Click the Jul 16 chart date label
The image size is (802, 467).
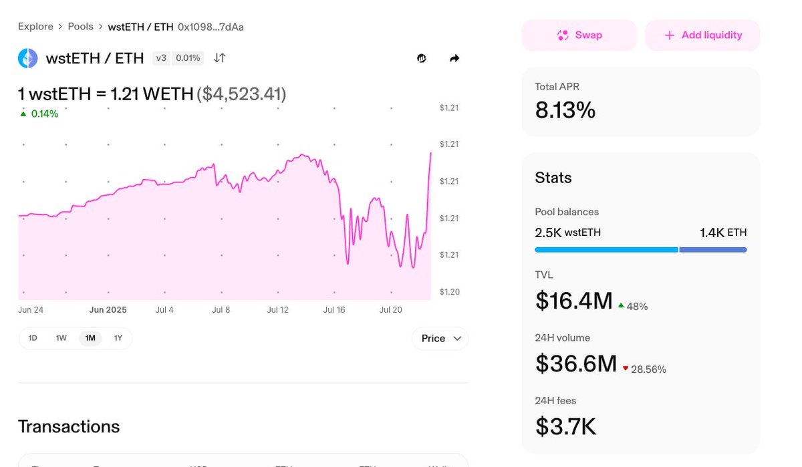pos(334,310)
